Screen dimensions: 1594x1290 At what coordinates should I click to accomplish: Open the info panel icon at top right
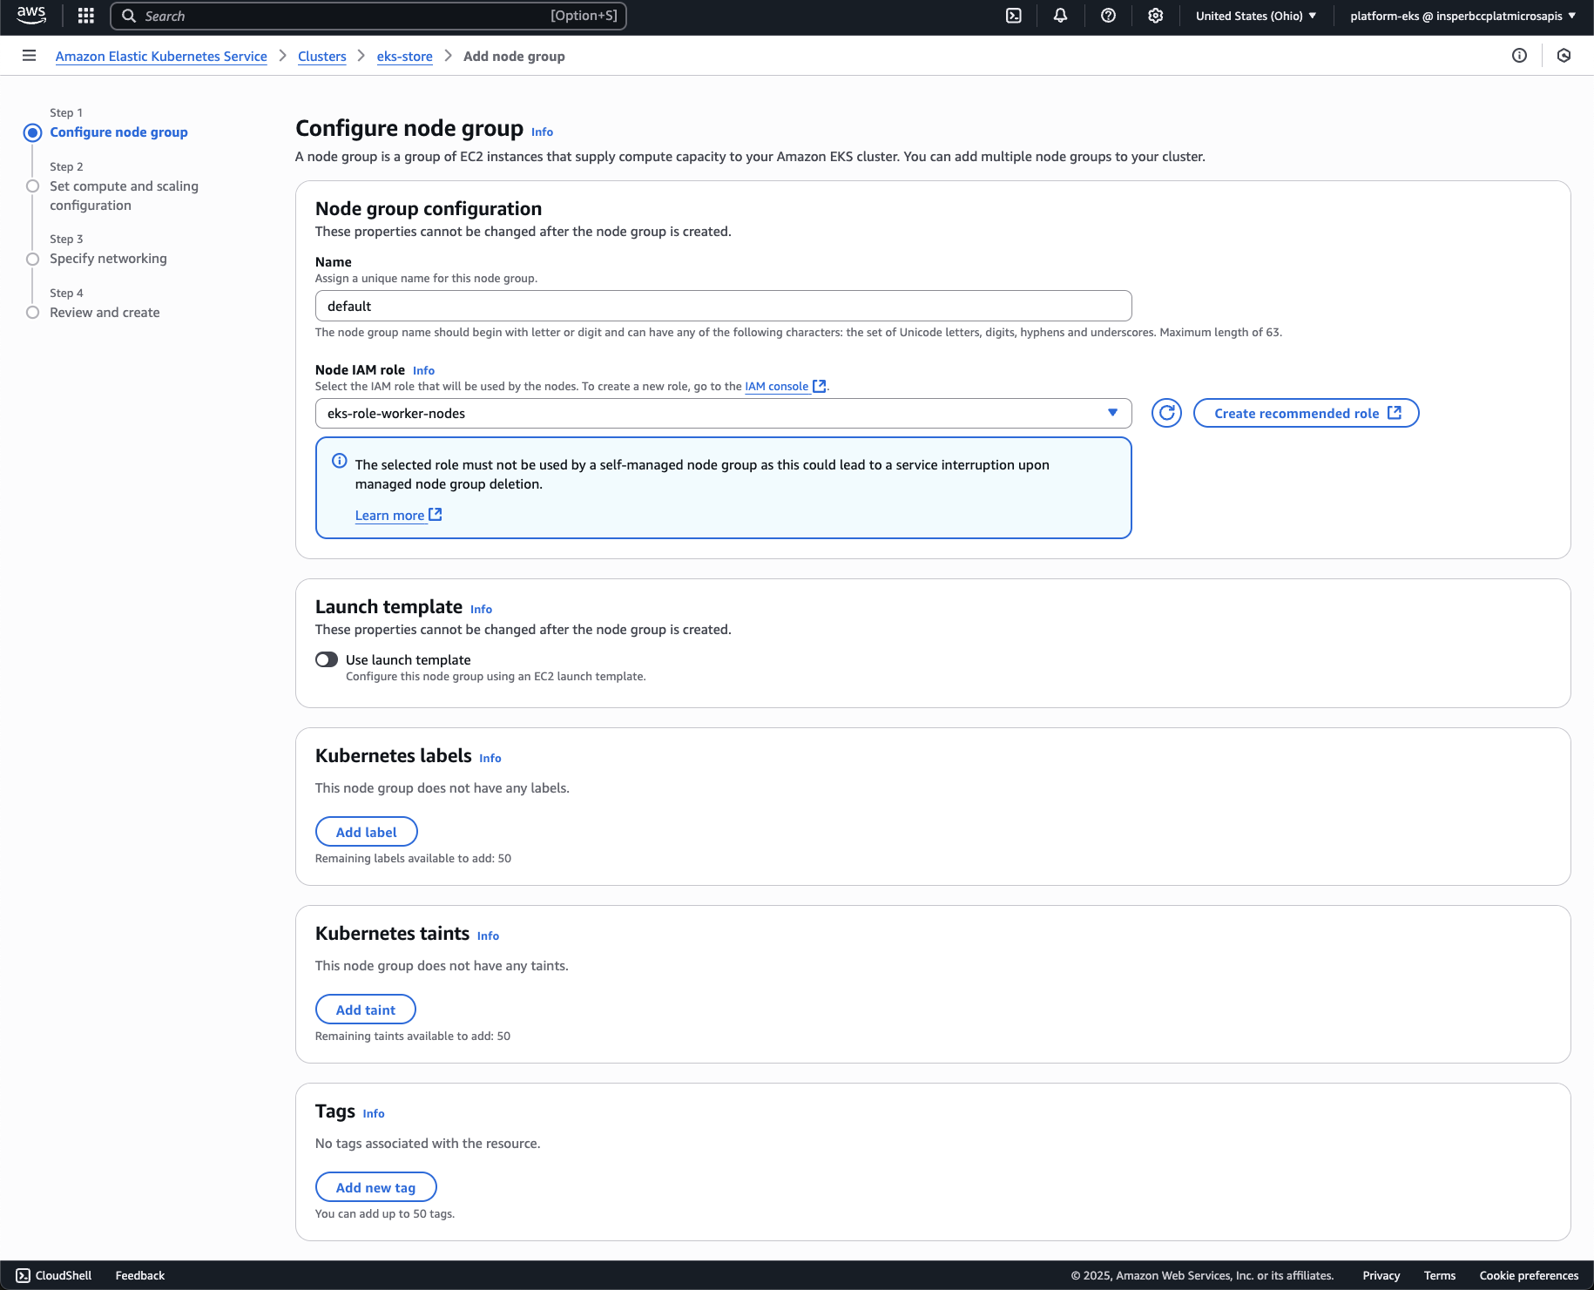(1519, 56)
